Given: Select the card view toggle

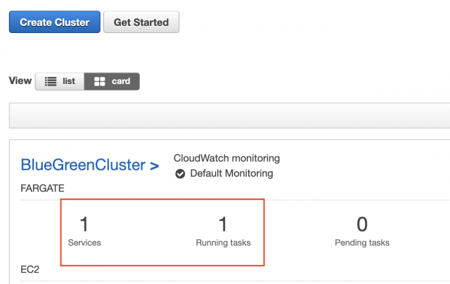Looking at the screenshot, I should click(x=112, y=81).
